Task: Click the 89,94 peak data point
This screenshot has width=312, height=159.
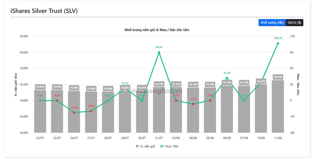Action: tap(159, 53)
